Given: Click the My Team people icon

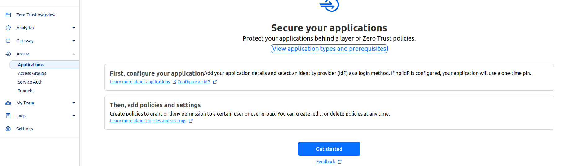Looking at the screenshot, I should click(x=8, y=103).
